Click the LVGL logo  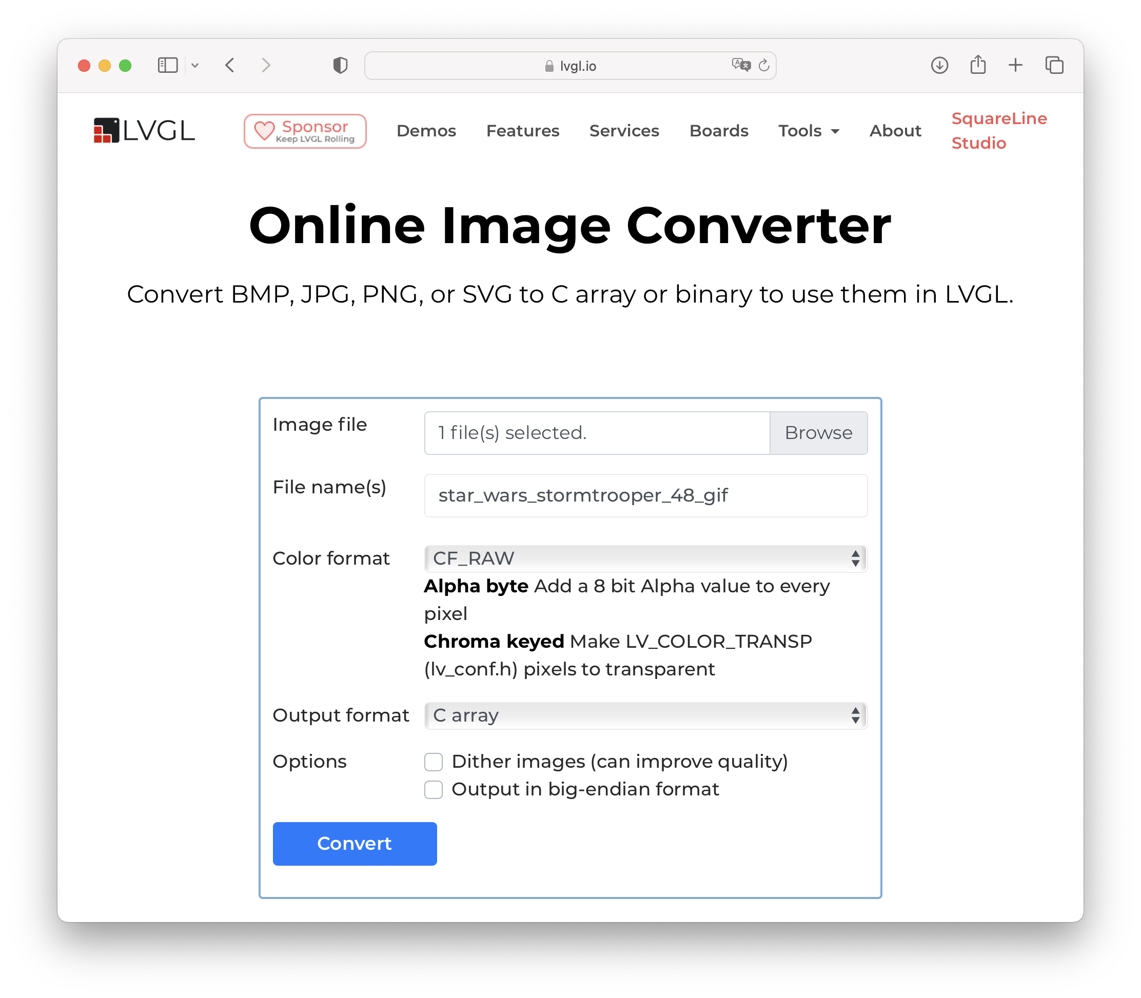click(144, 130)
